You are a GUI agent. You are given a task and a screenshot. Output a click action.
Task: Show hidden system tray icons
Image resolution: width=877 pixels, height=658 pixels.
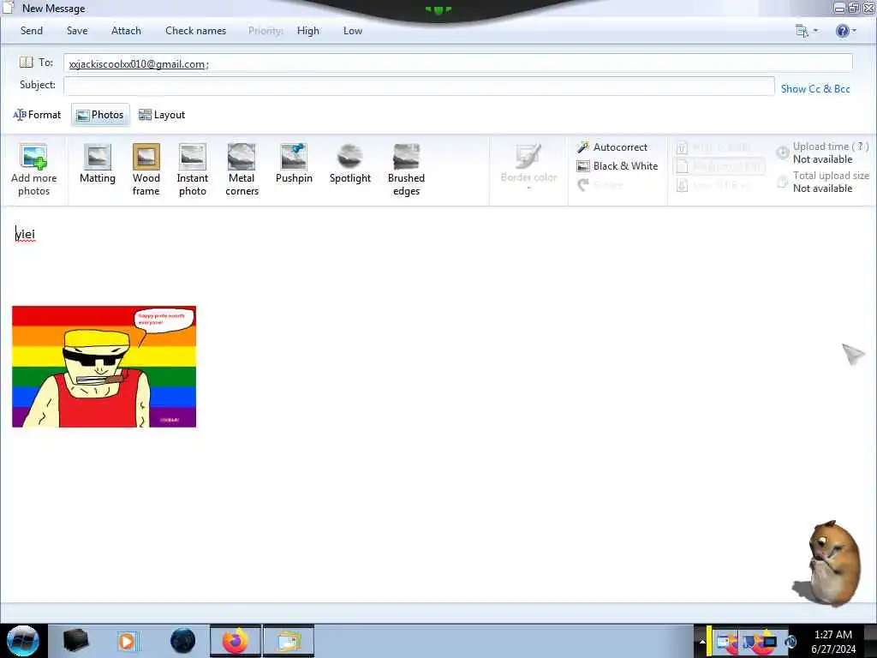pos(702,641)
